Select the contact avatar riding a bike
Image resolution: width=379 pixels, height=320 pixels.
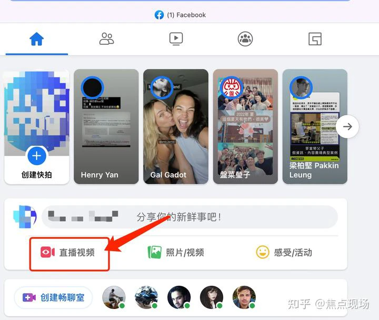click(114, 297)
